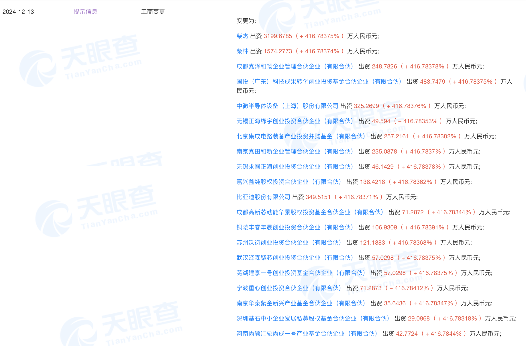Select the amount 1574.2773 for 柴林
This screenshot has width=526, height=346.
pyautogui.click(x=278, y=51)
